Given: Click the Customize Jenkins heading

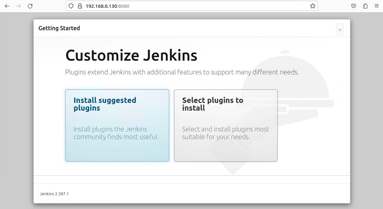Looking at the screenshot, I should (x=131, y=55).
